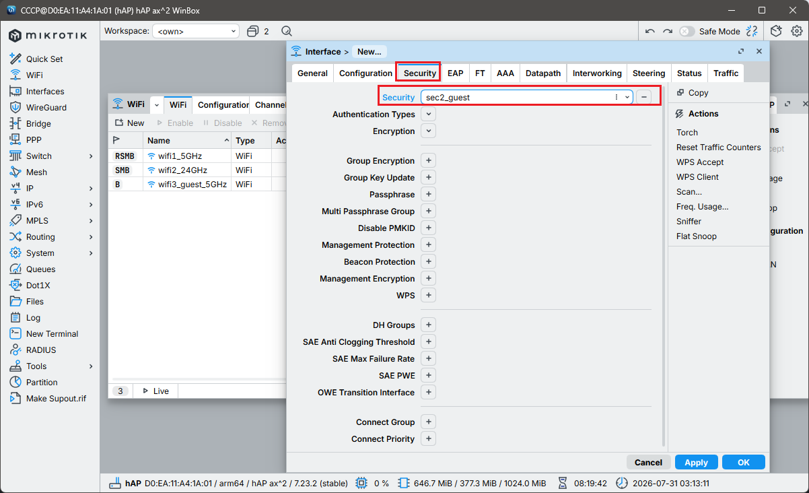
Task: Click the Apply button
Action: [x=696, y=463]
